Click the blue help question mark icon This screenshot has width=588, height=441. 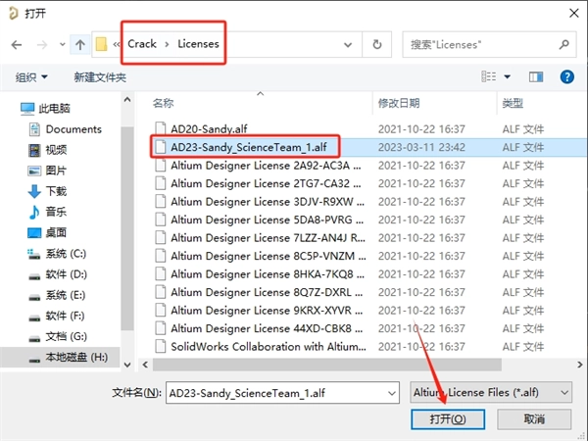(565, 76)
